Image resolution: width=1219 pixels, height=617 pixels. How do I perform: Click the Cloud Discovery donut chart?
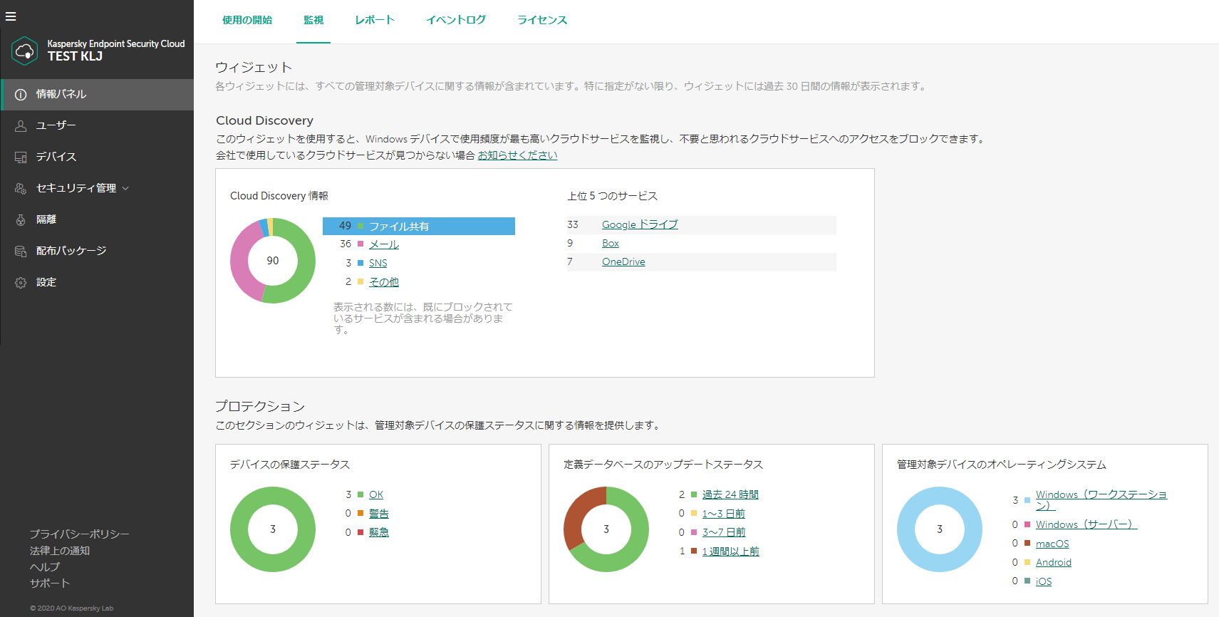(273, 261)
